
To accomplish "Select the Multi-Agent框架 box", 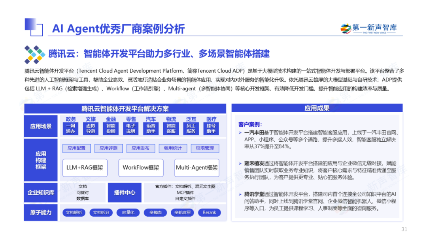I will click(196, 168).
